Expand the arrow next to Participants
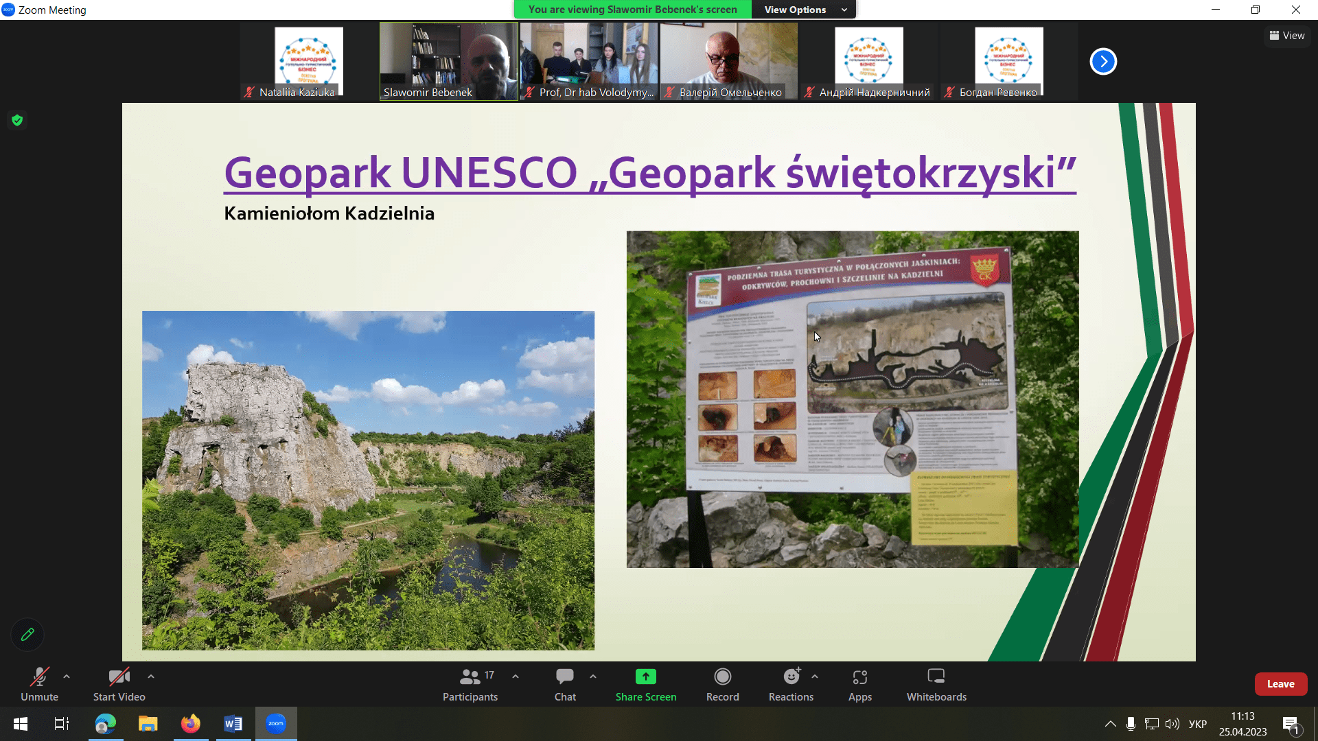1318x741 pixels. click(516, 677)
